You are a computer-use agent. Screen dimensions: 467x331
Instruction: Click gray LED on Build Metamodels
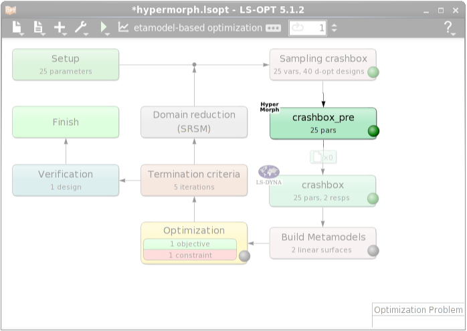coord(373,251)
